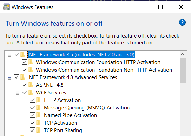The image size is (191, 136).
Task: Collapse the .NET Framework 3.5 tree node
Action: point(9,55)
